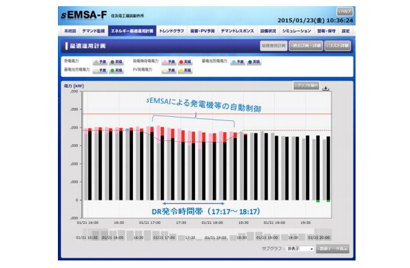Toggle 受電電力 実績 series (dark gray)
This screenshot has height=268, width=410.
click(116, 62)
